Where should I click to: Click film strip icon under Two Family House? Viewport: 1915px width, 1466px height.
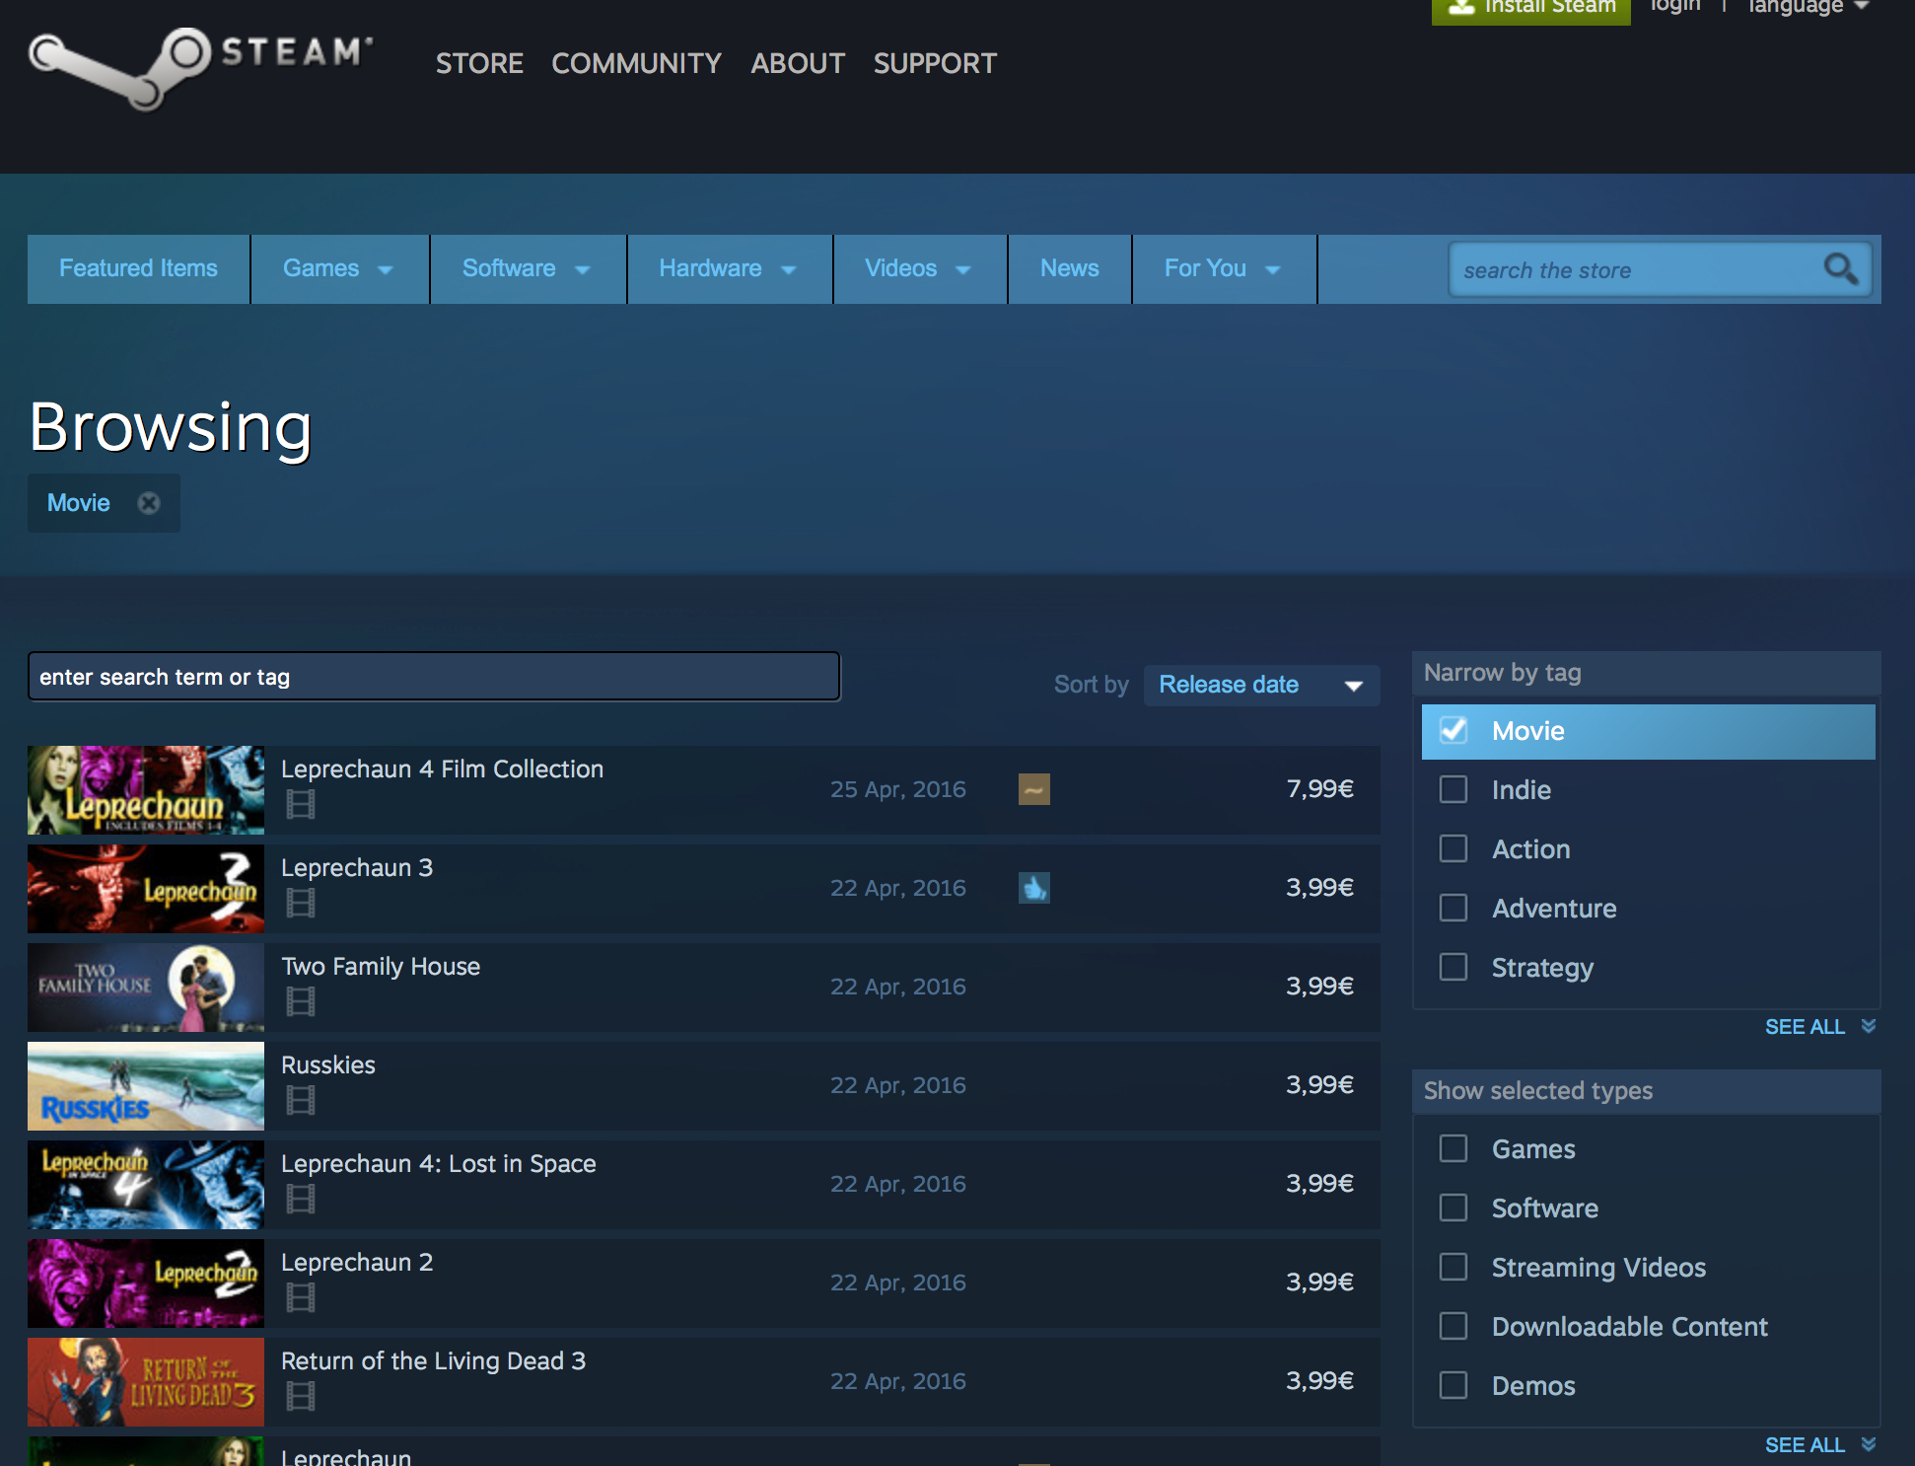pos(301,1001)
